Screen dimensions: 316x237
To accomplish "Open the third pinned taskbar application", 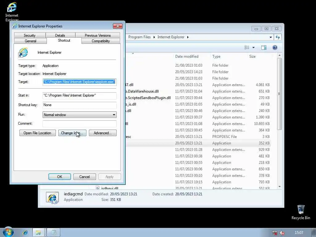I will tap(53, 232).
